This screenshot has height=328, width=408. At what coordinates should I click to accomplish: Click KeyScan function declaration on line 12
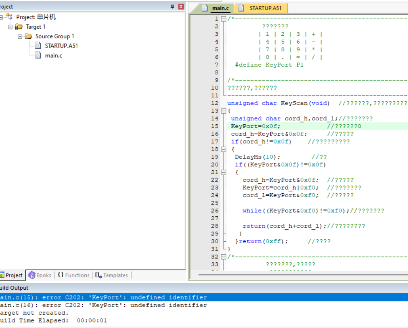[278, 103]
